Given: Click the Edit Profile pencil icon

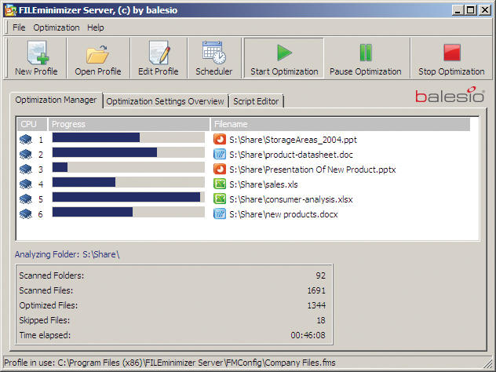Looking at the screenshot, I should coord(159,53).
